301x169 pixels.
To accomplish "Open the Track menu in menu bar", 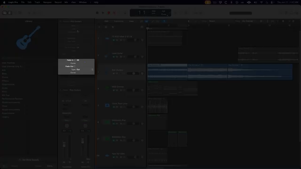I will point(37,2).
